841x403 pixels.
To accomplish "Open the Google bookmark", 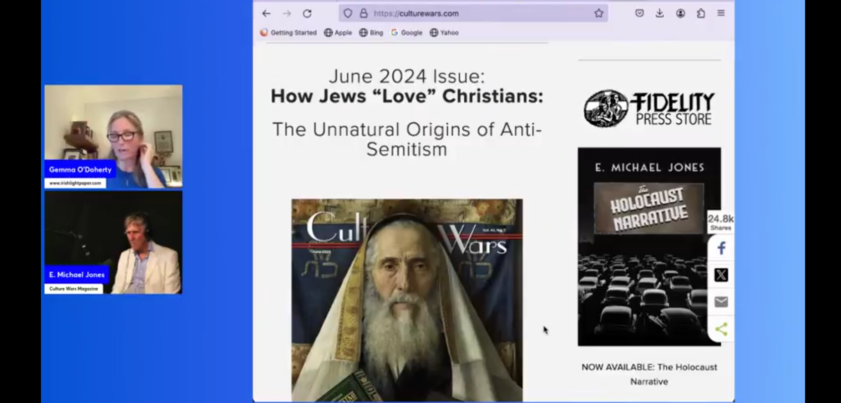I will 407,33.
